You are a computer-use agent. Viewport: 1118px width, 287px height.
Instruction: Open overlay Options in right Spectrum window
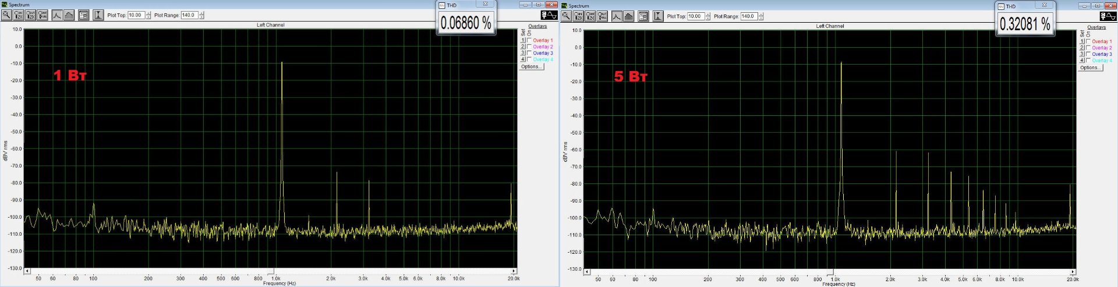1090,68
